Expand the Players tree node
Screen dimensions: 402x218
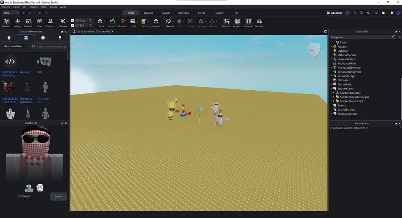coord(331,46)
